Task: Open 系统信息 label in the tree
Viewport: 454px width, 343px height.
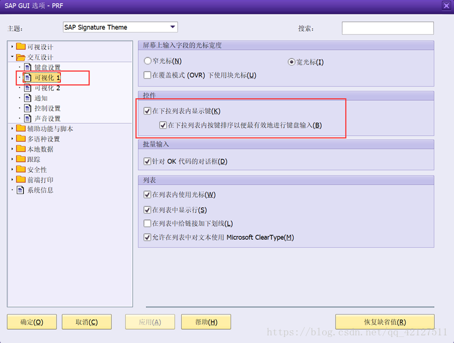Action: (x=40, y=190)
